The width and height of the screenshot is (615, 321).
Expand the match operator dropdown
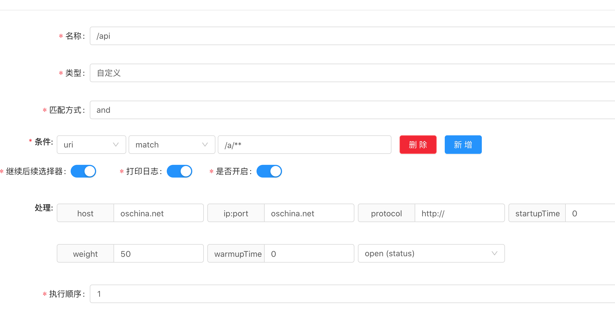coord(172,145)
